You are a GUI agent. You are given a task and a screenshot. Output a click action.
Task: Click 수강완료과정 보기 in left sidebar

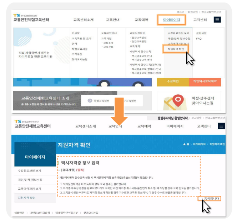click(35, 171)
